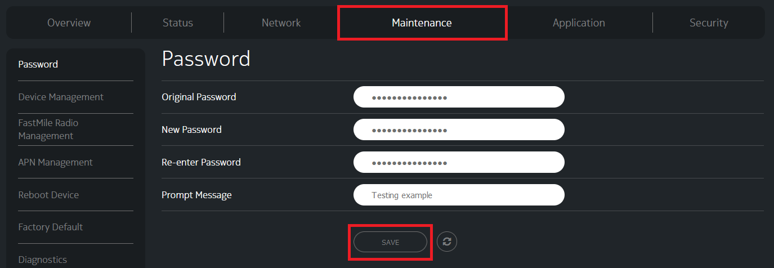
Task: Go to Diagnostics in the sidebar
Action: tap(43, 260)
